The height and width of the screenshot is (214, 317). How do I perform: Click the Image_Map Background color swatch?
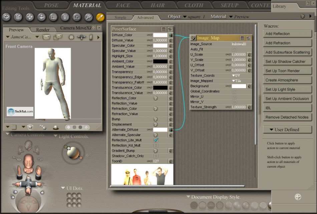pos(239,86)
